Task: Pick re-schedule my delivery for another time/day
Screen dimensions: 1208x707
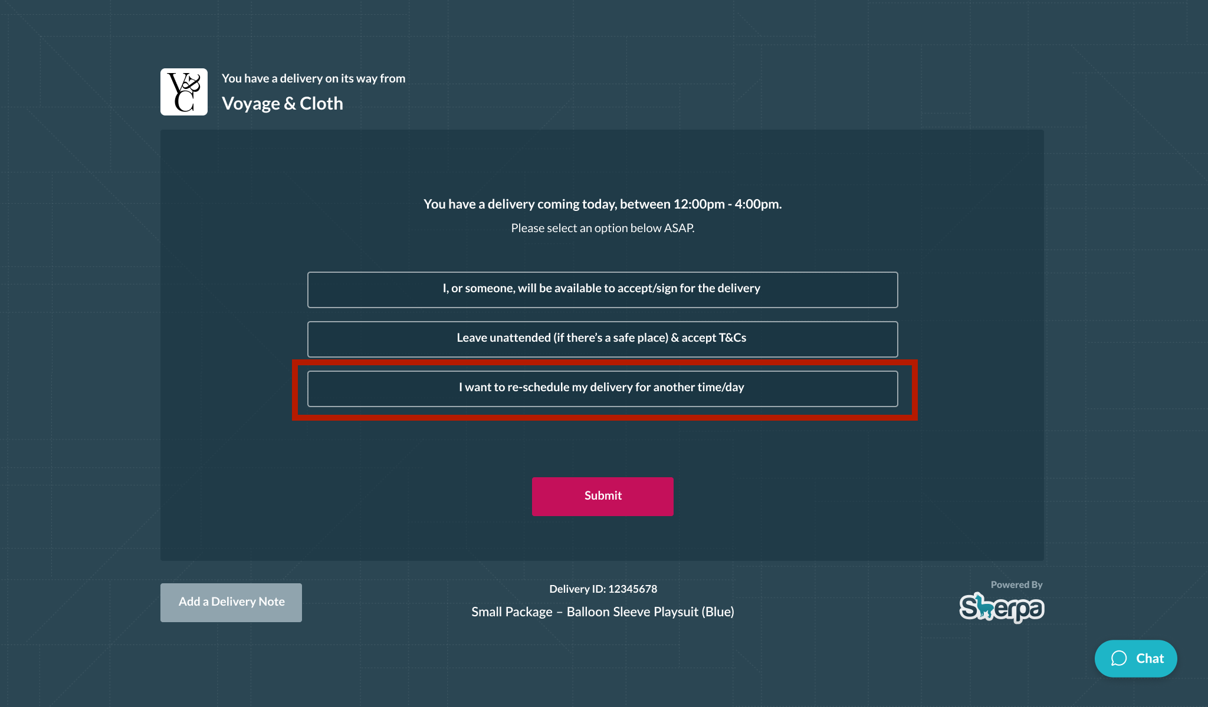Action: pos(602,388)
